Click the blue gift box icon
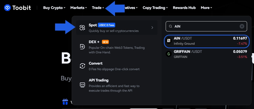This screenshot has width=254, height=109. pyautogui.click(x=65, y=102)
